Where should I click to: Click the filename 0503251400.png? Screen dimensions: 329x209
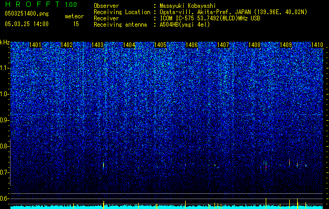27,14
